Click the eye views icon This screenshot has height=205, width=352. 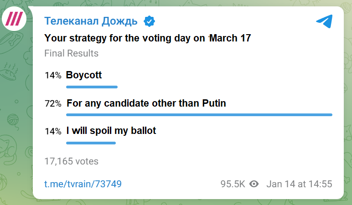tap(254, 184)
